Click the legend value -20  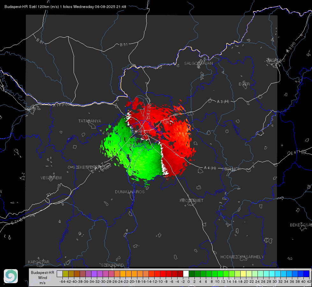coord(131,282)
